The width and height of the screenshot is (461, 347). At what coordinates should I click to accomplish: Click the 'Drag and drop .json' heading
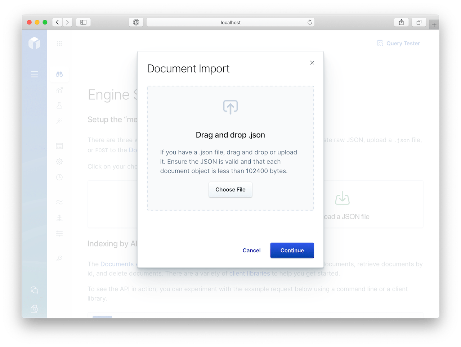pos(230,135)
